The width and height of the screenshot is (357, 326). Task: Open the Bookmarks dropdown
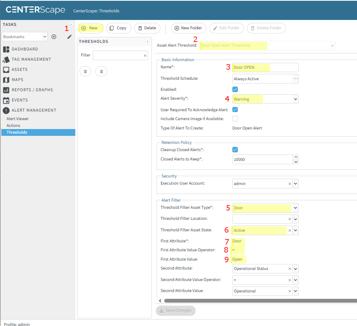pos(25,37)
